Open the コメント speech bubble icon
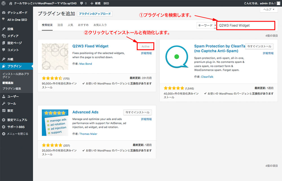Viewport: 282px width, 181px height. pyautogui.click(x=4, y=50)
